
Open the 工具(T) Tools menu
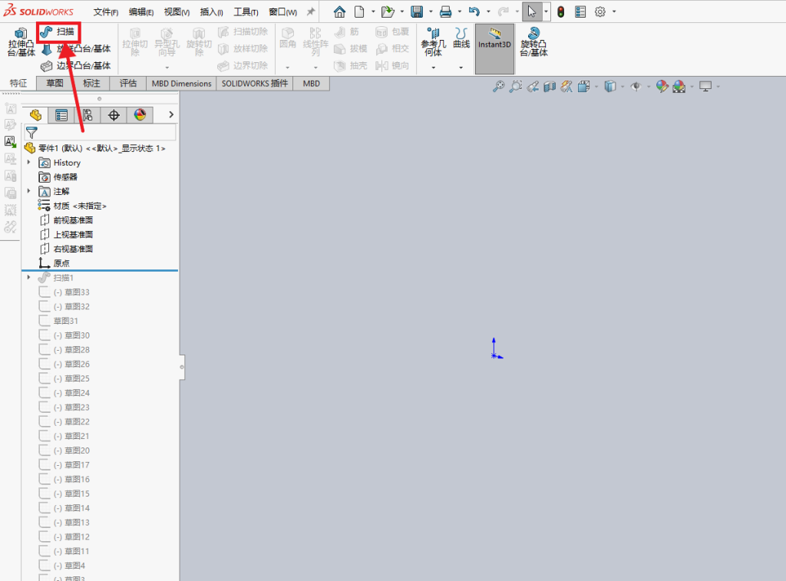coord(246,12)
